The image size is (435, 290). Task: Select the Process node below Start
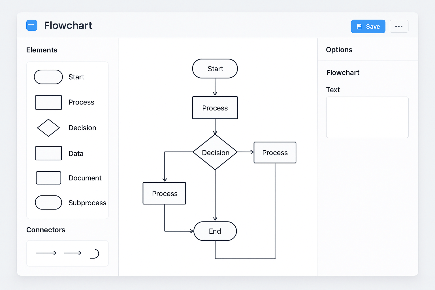pos(215,108)
